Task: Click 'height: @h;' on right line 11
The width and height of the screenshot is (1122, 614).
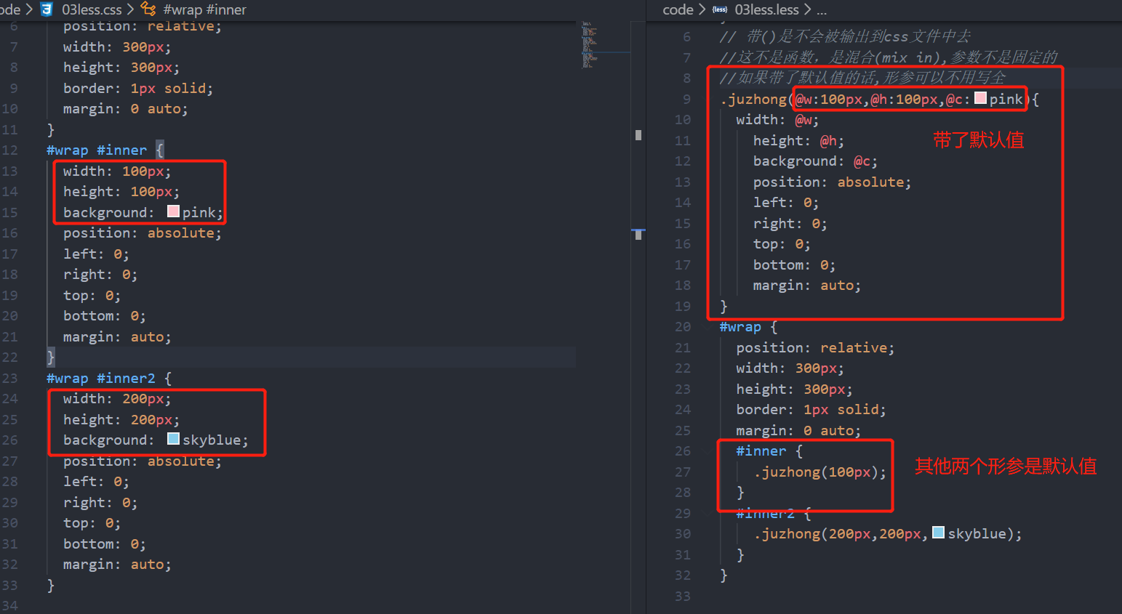Action: (x=798, y=141)
